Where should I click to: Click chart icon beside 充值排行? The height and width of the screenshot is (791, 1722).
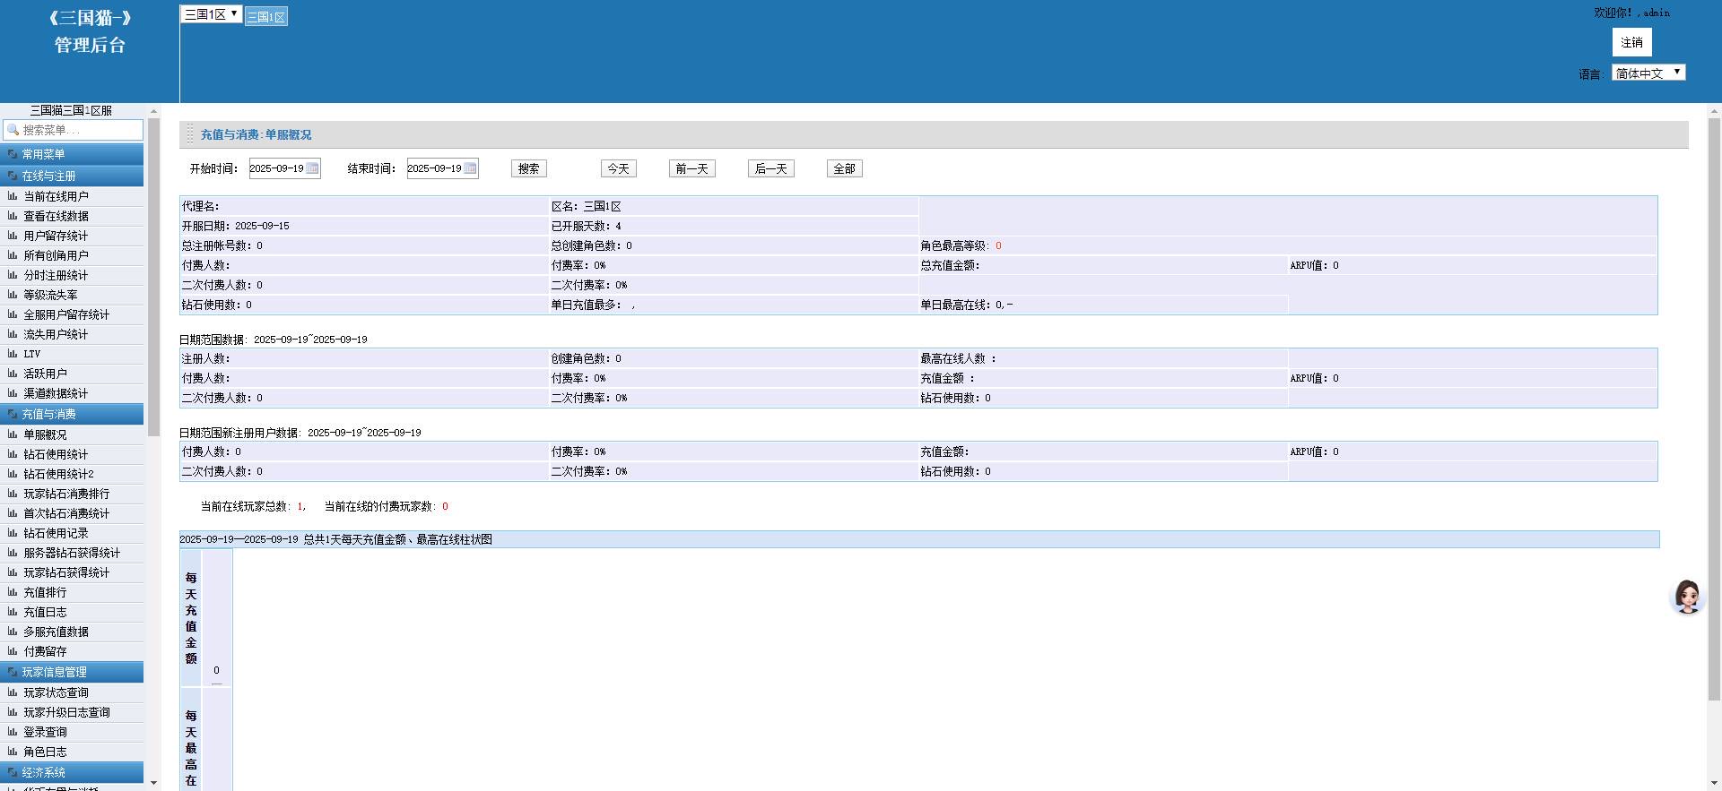pos(13,592)
